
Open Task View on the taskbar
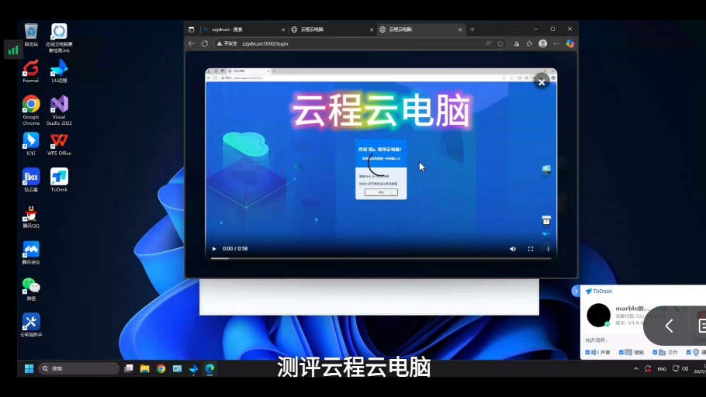tap(129, 368)
